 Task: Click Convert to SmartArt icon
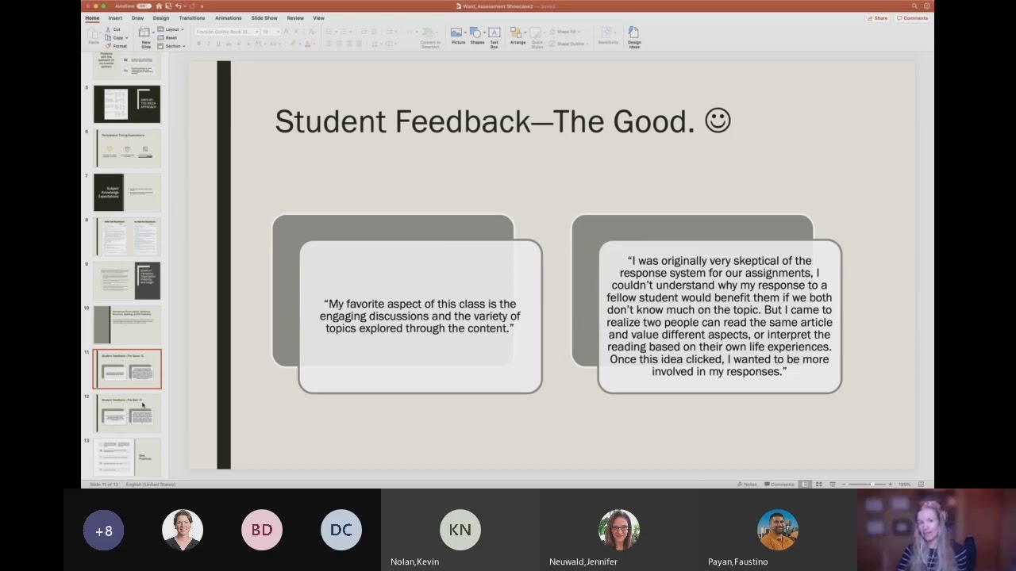point(429,33)
